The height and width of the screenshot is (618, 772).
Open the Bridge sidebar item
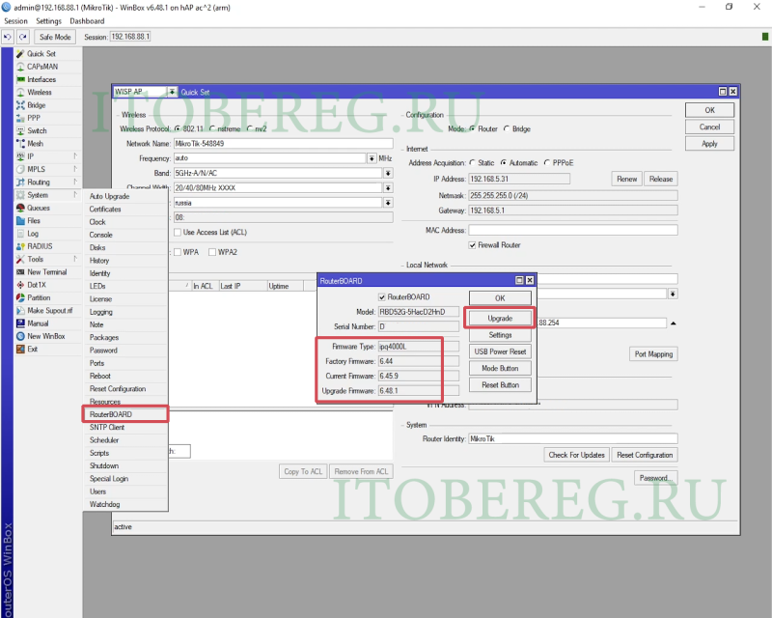tap(37, 105)
